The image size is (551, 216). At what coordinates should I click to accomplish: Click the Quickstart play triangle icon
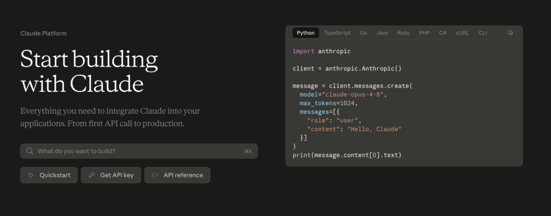click(x=31, y=175)
